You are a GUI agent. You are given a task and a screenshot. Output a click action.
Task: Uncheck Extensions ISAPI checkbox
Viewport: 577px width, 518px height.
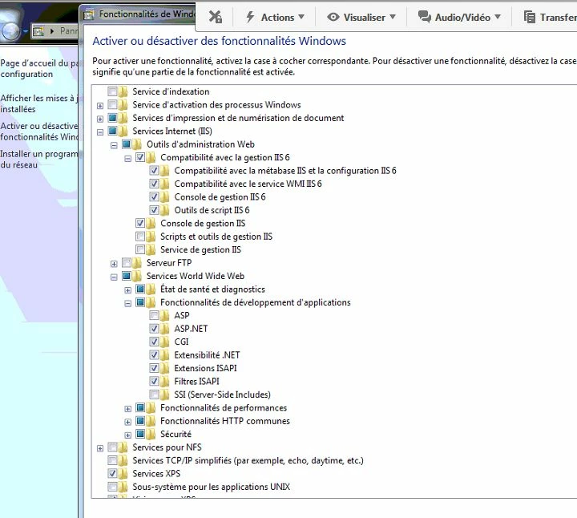[154, 368]
